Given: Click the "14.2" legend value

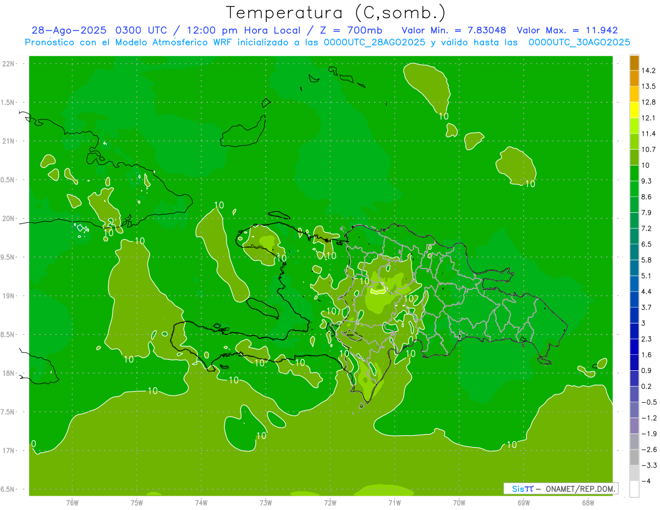Looking at the screenshot, I should click(x=649, y=70).
